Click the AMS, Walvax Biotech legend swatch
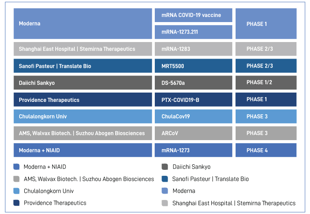 (x=17, y=179)
